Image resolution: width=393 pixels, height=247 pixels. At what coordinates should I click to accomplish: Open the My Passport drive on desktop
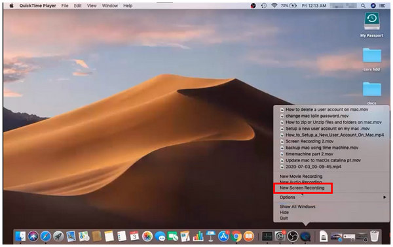tap(371, 25)
